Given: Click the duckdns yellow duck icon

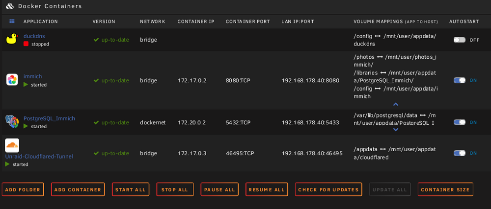Looking at the screenshot, I should tap(12, 39).
